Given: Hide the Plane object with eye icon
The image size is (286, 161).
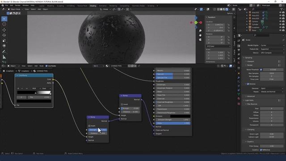Looking at the screenshot, I should point(280,30).
